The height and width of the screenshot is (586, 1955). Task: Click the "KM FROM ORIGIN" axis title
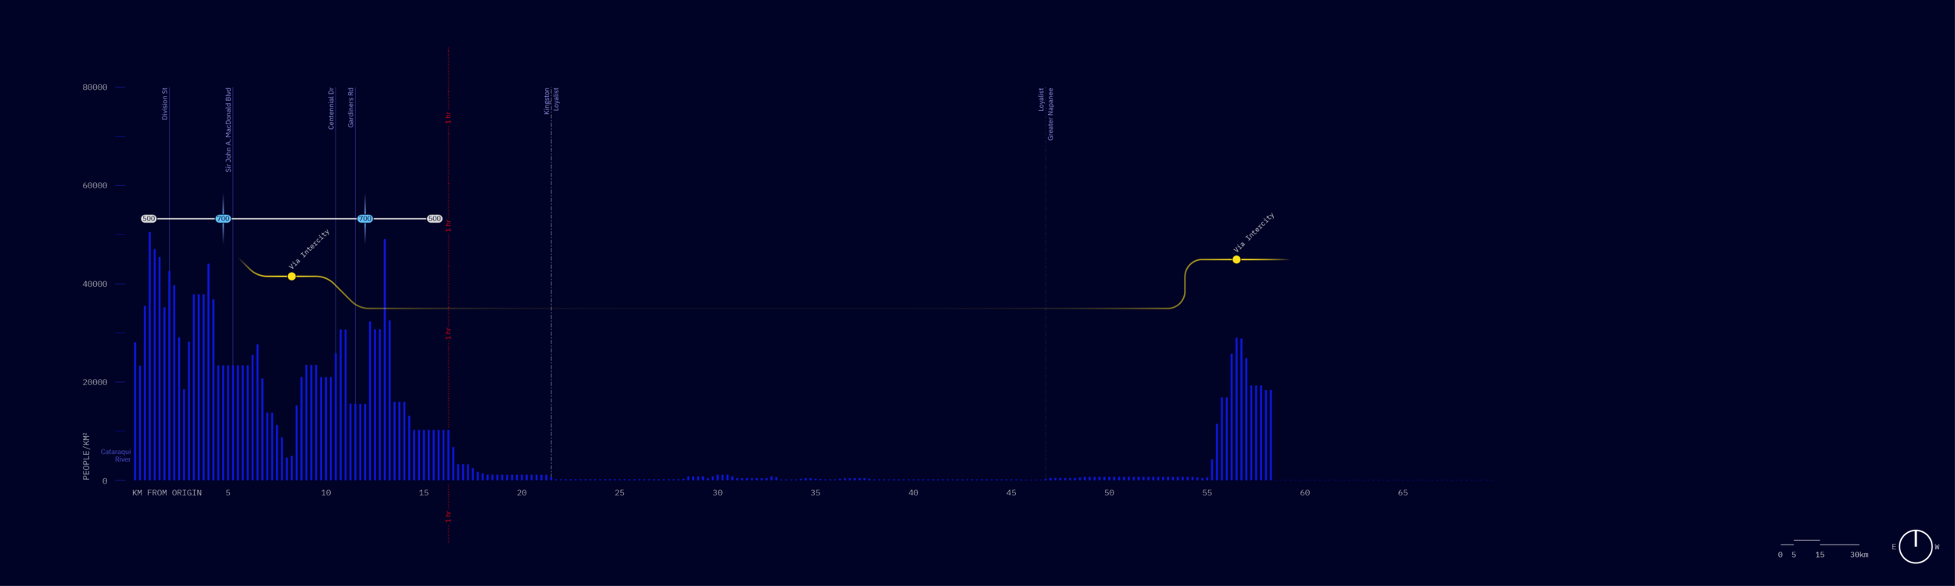[x=167, y=493]
